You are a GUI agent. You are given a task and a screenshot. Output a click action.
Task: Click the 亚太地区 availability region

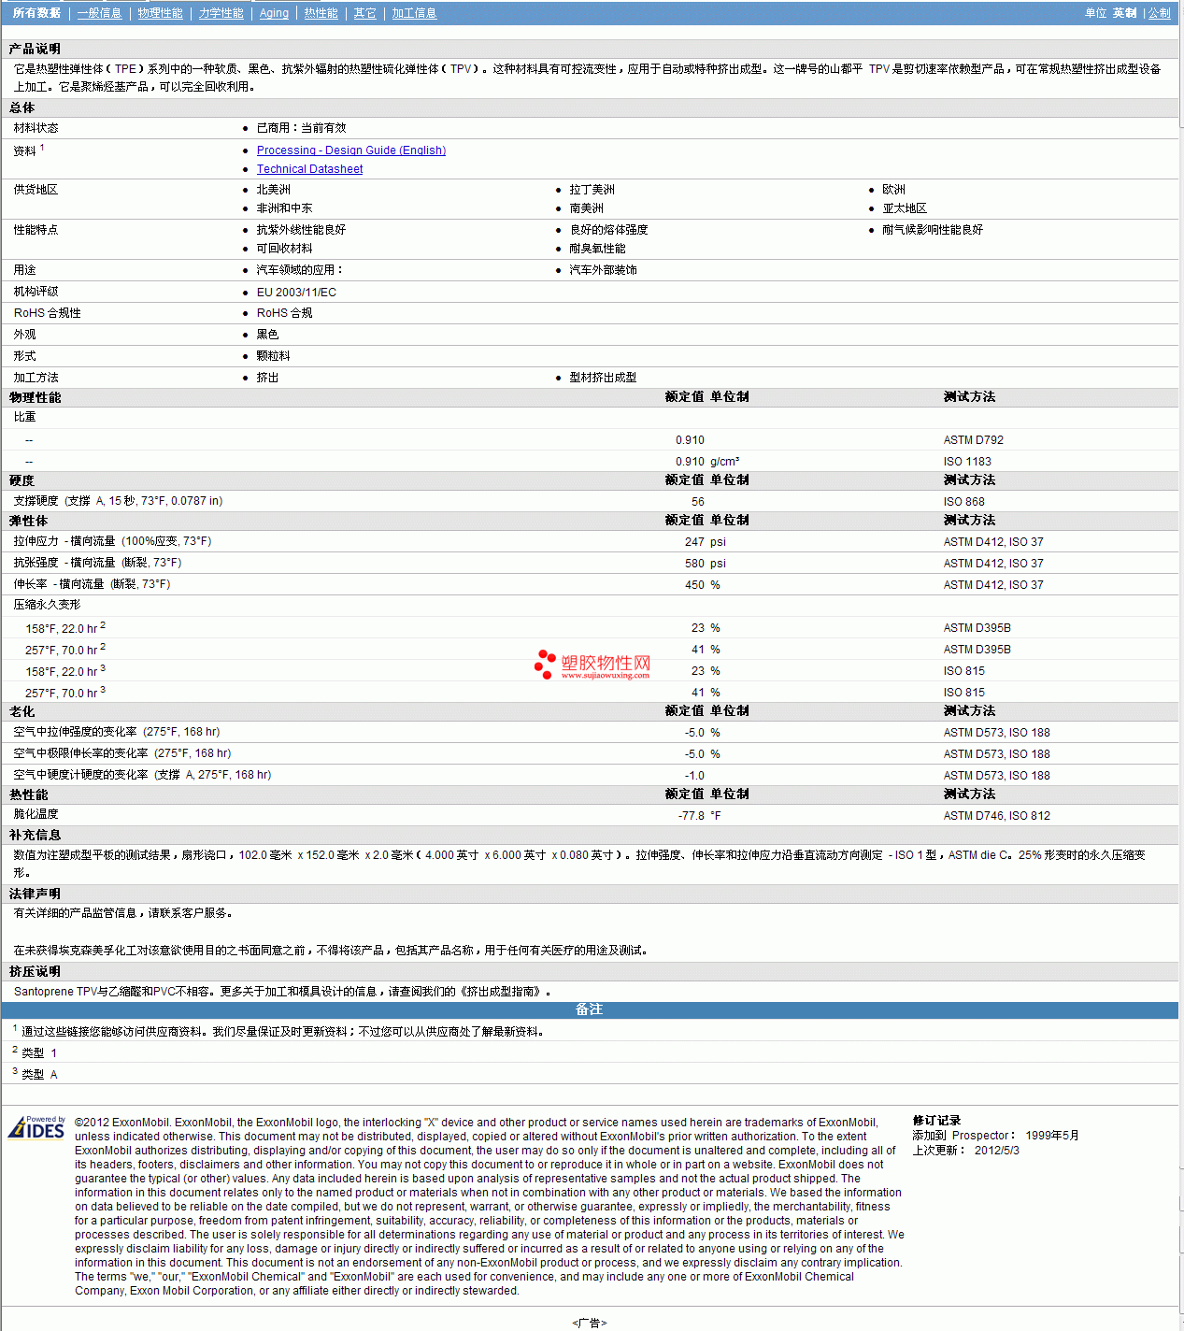[905, 208]
